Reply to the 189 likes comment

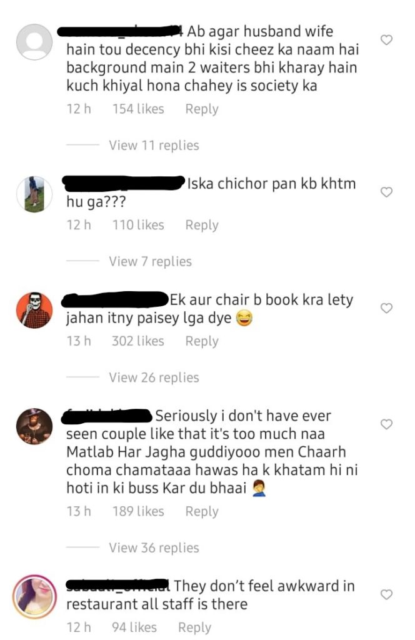pos(202,511)
